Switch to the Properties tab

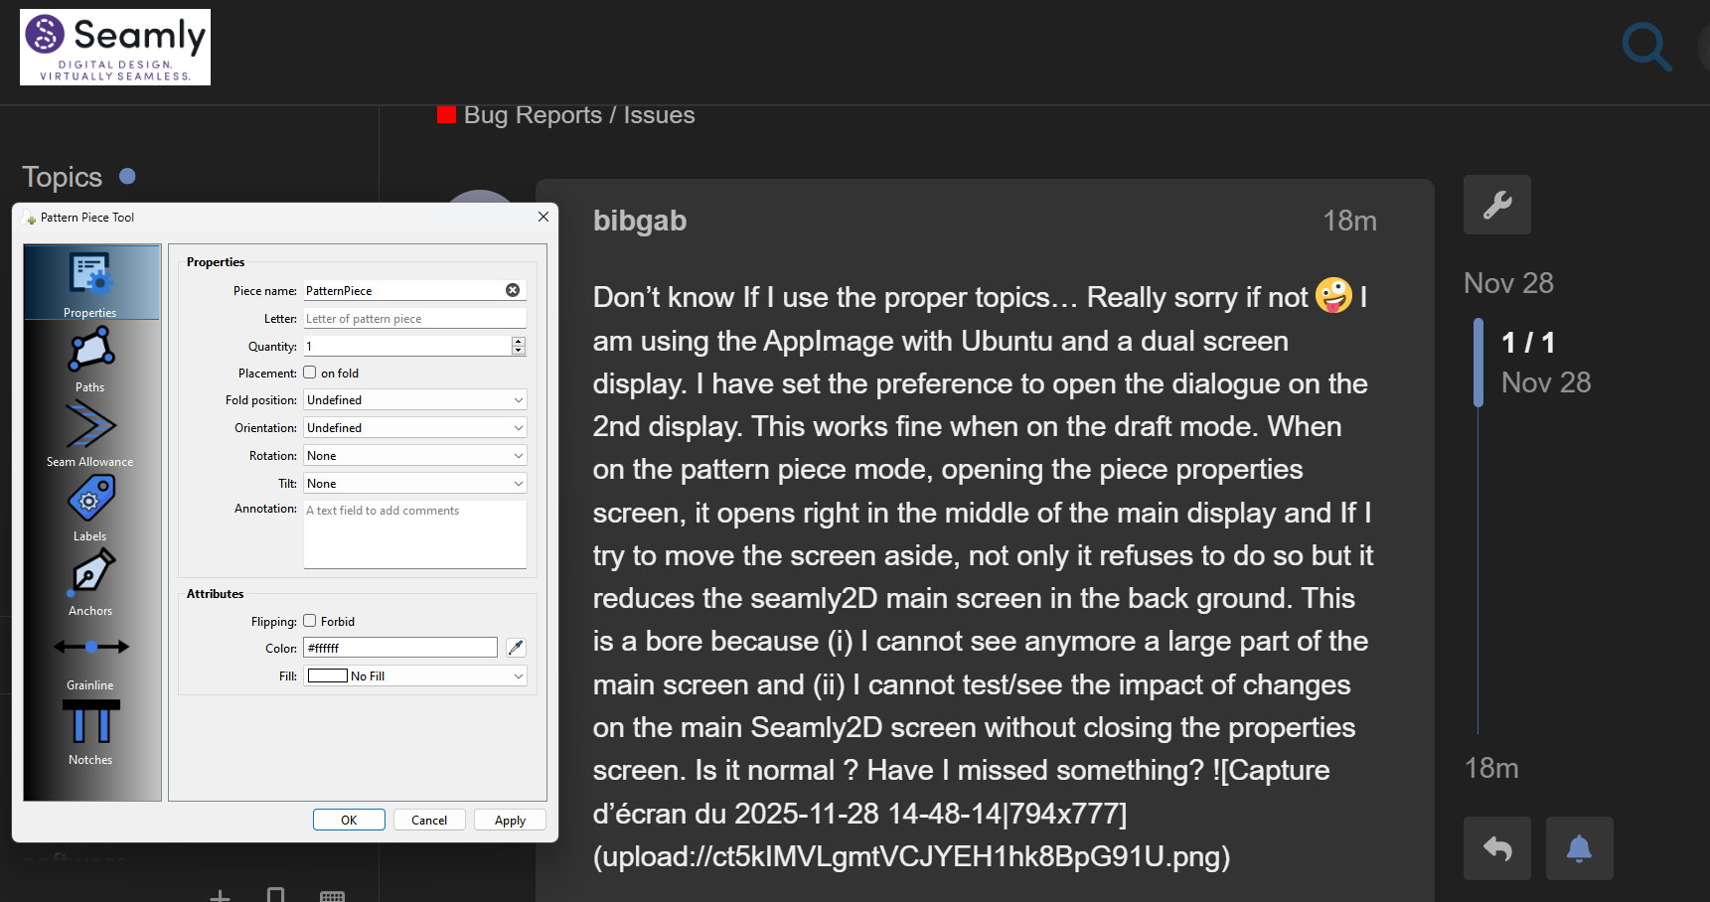coord(90,282)
